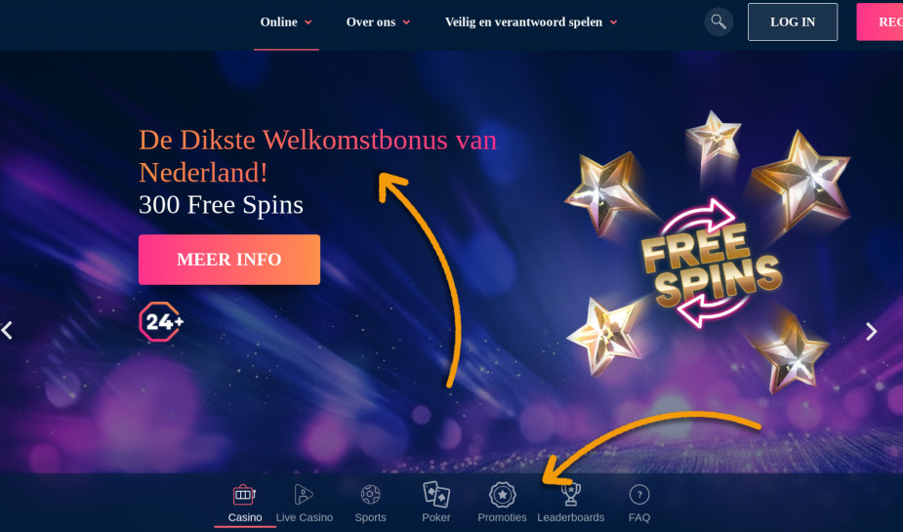Switch to the Leaderboards tab label
903x532 pixels.
click(571, 517)
